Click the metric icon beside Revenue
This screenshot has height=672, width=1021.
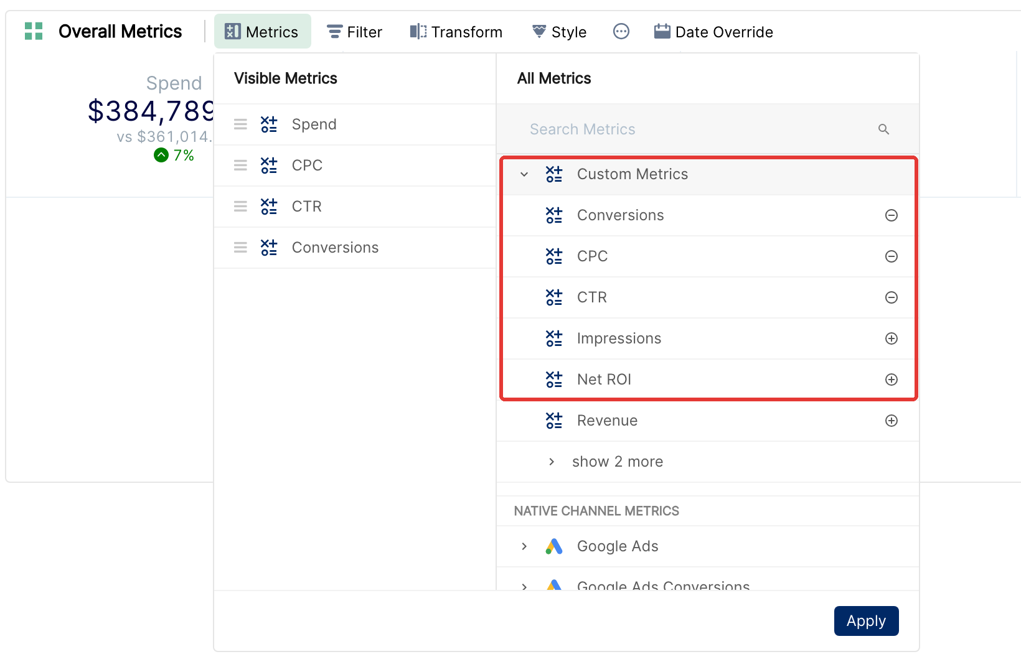554,421
